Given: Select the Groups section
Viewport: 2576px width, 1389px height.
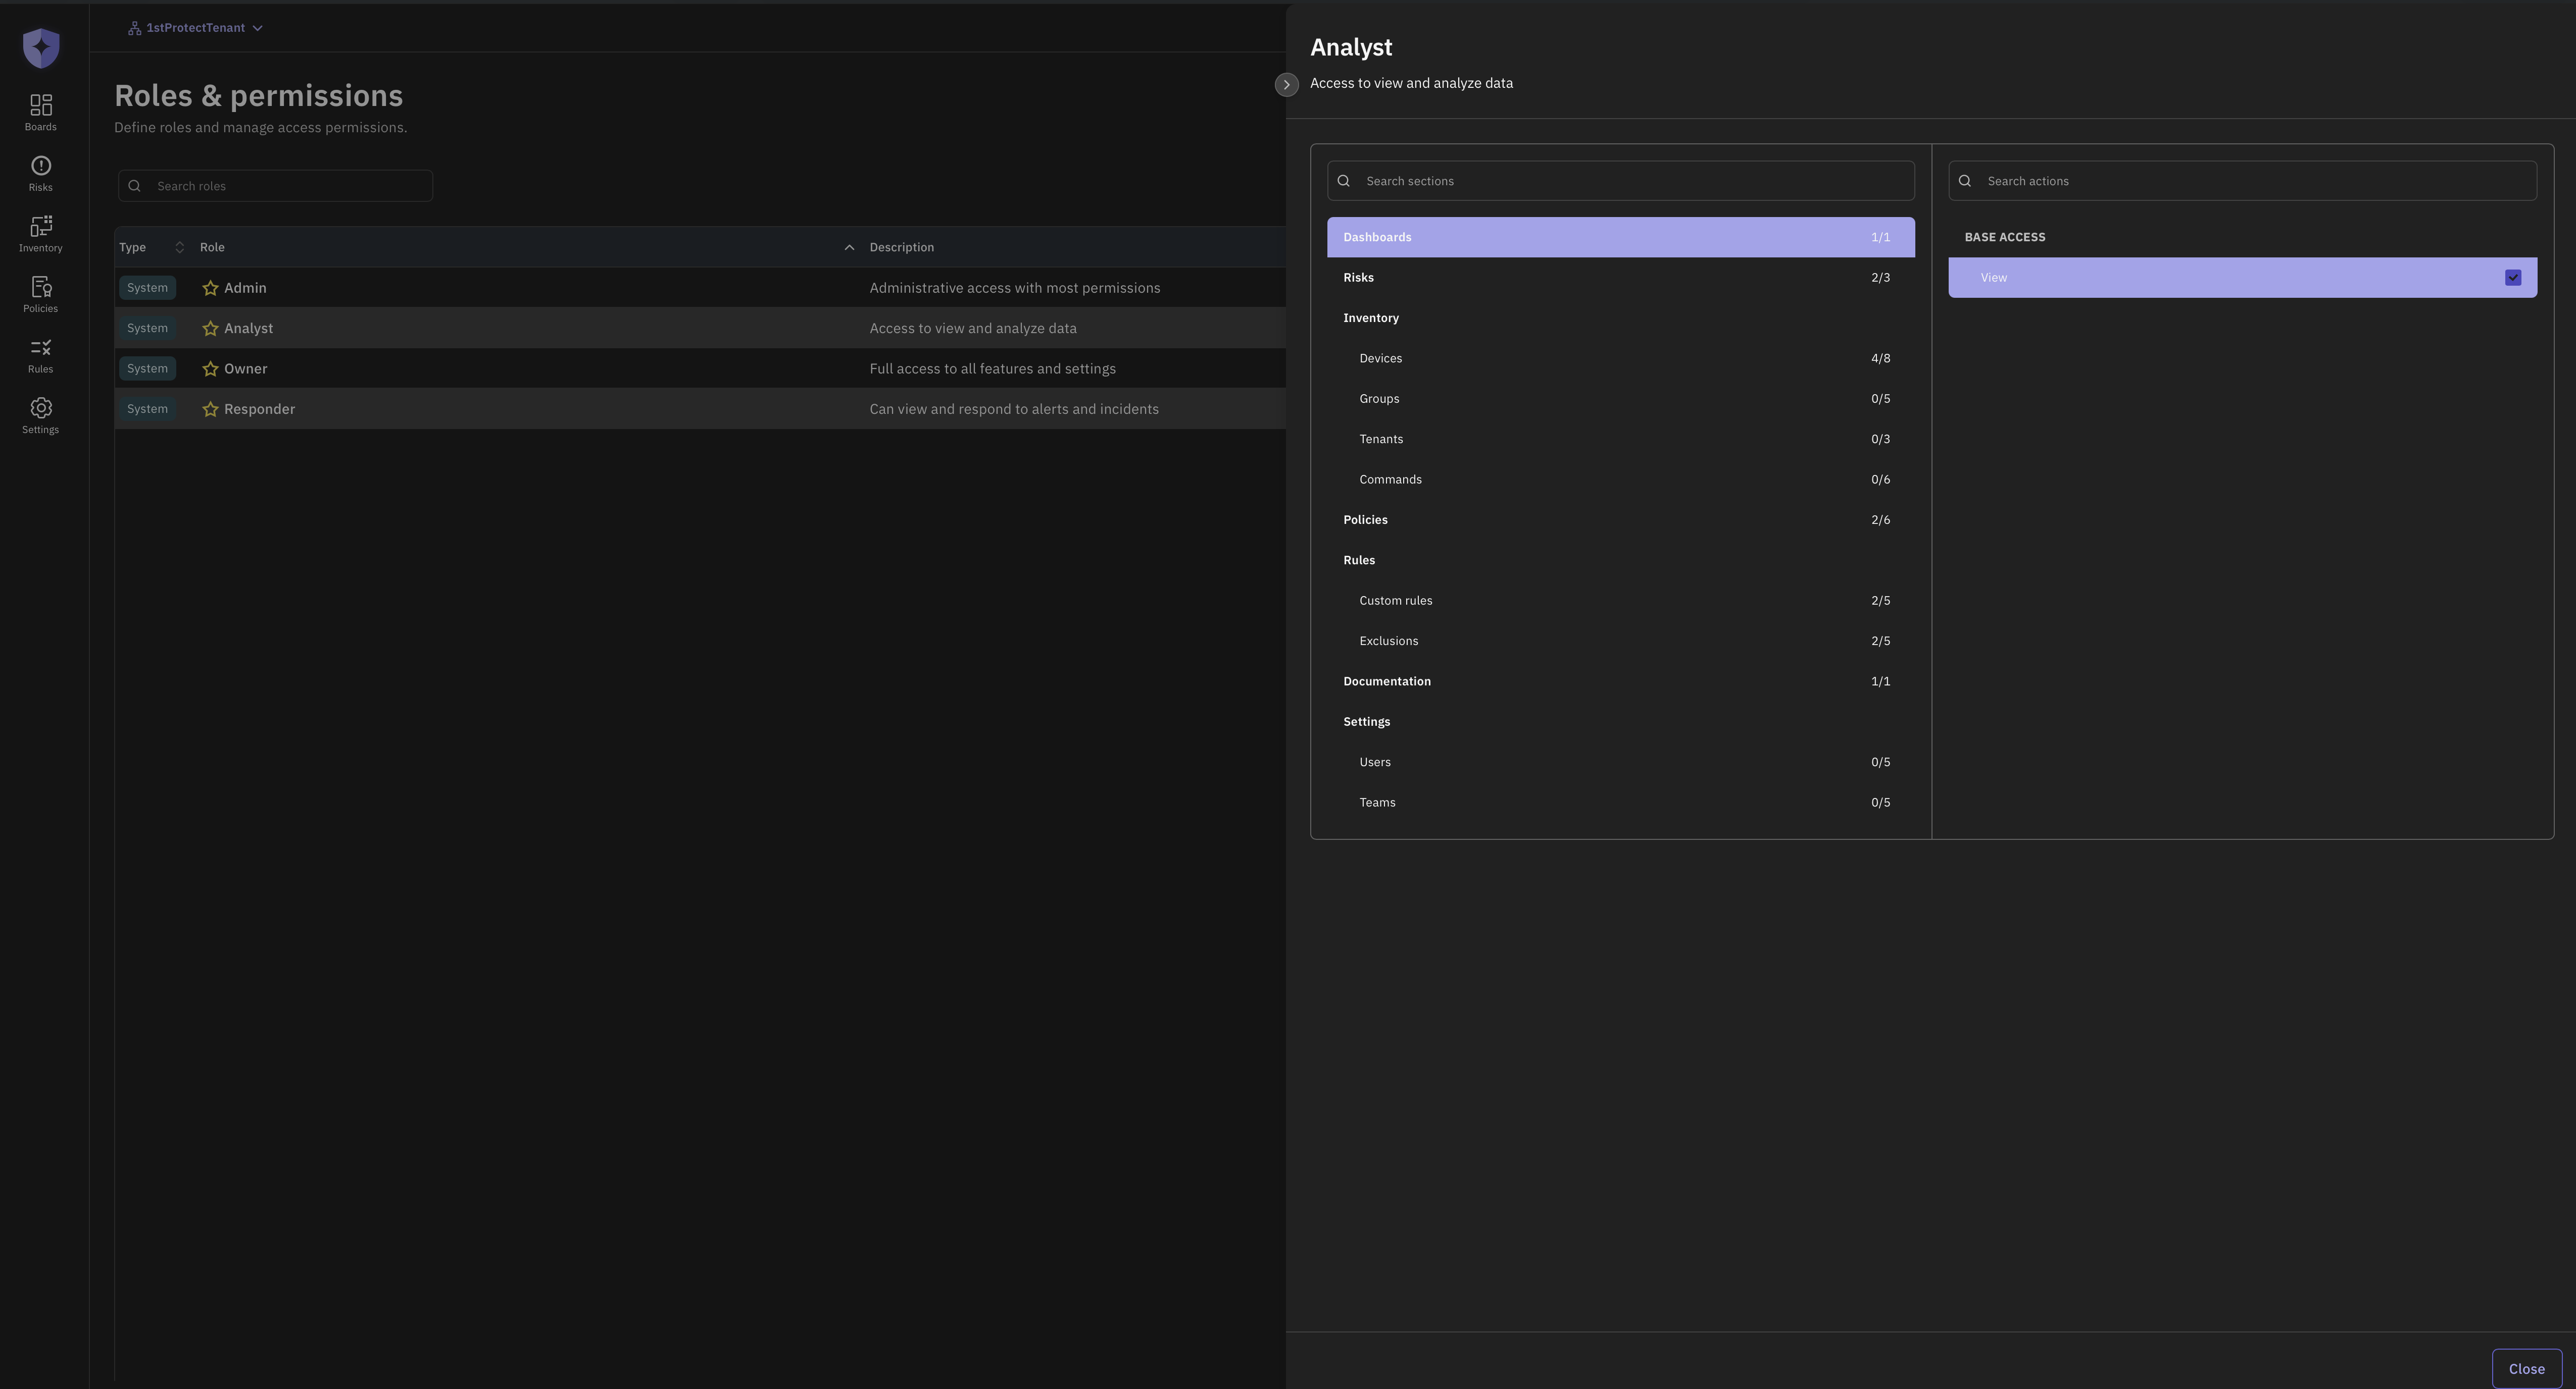Looking at the screenshot, I should coord(1621,399).
